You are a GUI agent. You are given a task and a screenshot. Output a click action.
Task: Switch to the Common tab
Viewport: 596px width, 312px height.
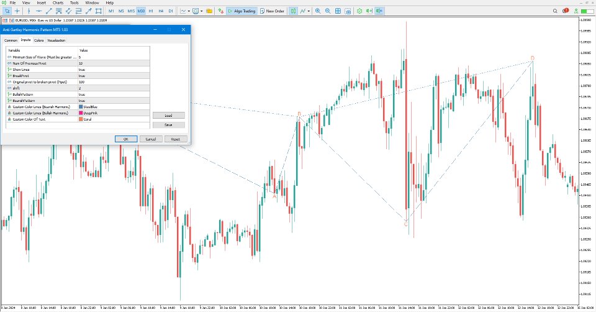tap(11, 40)
